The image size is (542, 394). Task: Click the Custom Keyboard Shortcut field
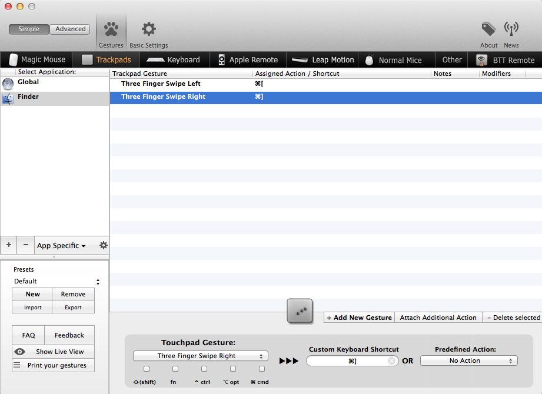[352, 361]
